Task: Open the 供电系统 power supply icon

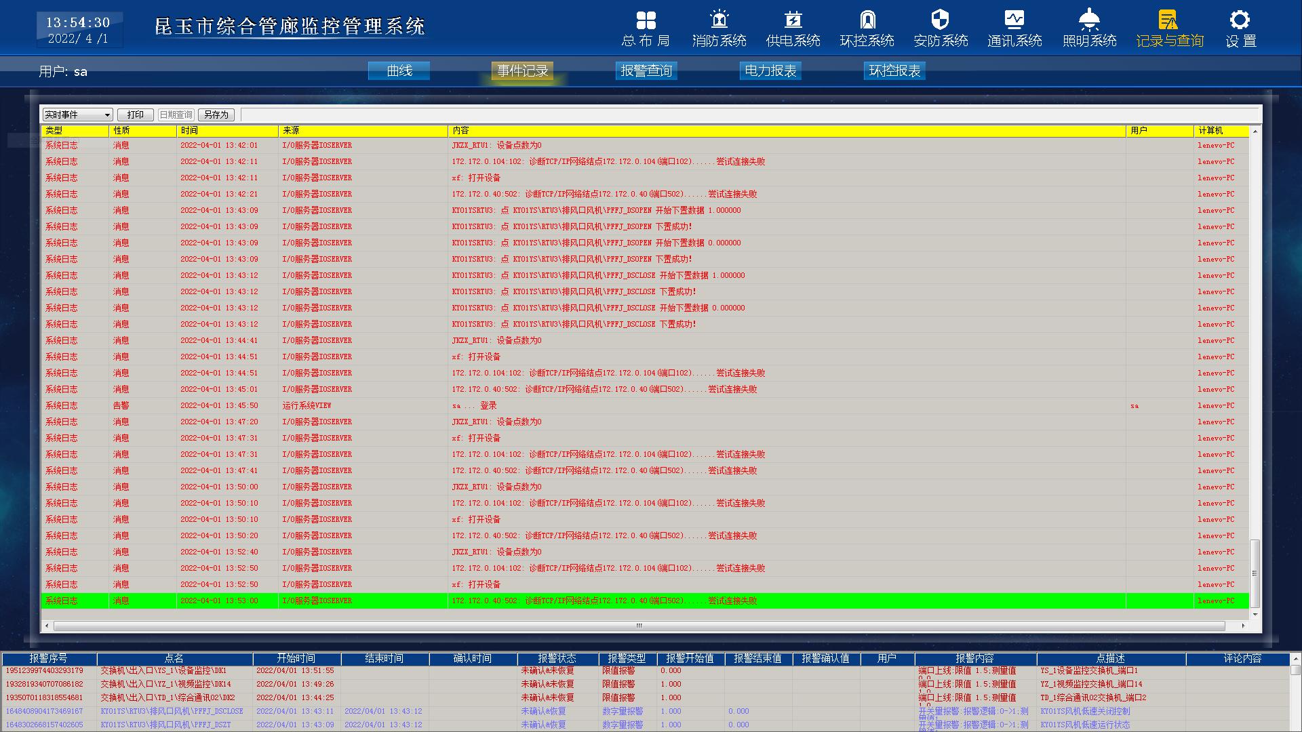Action: pyautogui.click(x=793, y=20)
